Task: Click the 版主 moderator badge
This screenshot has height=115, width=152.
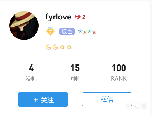Action: [x=67, y=32]
